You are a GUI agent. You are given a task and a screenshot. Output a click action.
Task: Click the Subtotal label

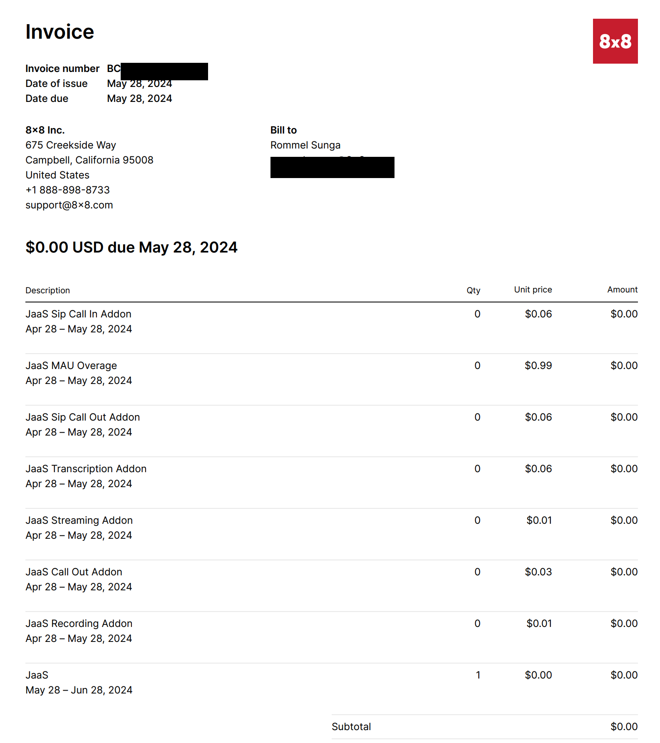(351, 727)
